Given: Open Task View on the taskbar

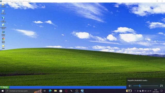Looking at the screenshot, I should point(45,91).
